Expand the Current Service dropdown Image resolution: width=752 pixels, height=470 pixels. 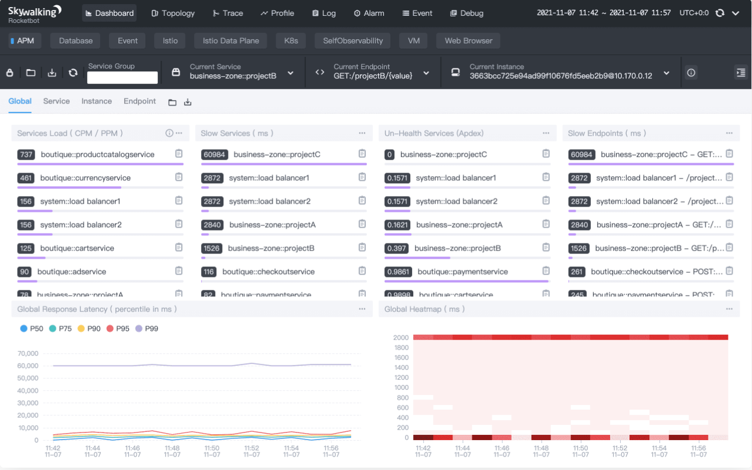pyautogui.click(x=290, y=73)
